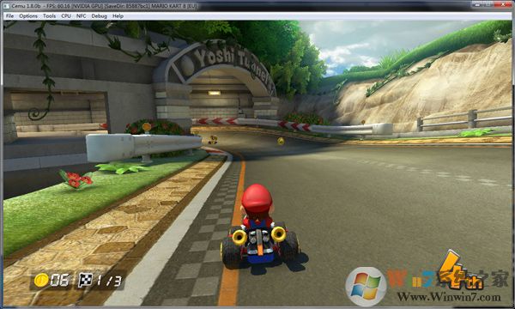Open the Options menu
Image resolution: width=515 pixels, height=309 pixels.
pos(28,15)
